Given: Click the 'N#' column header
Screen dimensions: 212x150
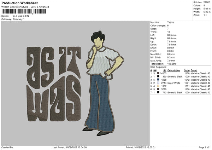Looking at the screenshot, I should coord(155,70).
